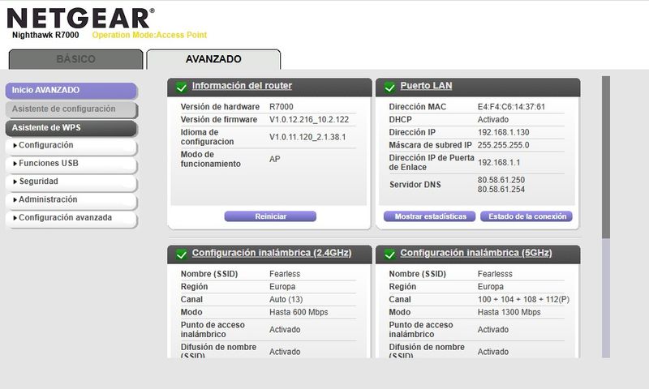Viewport: 649px width, 389px height.
Task: Select language version V1.0.11.120_2.1.38.1
Action: [x=307, y=137]
